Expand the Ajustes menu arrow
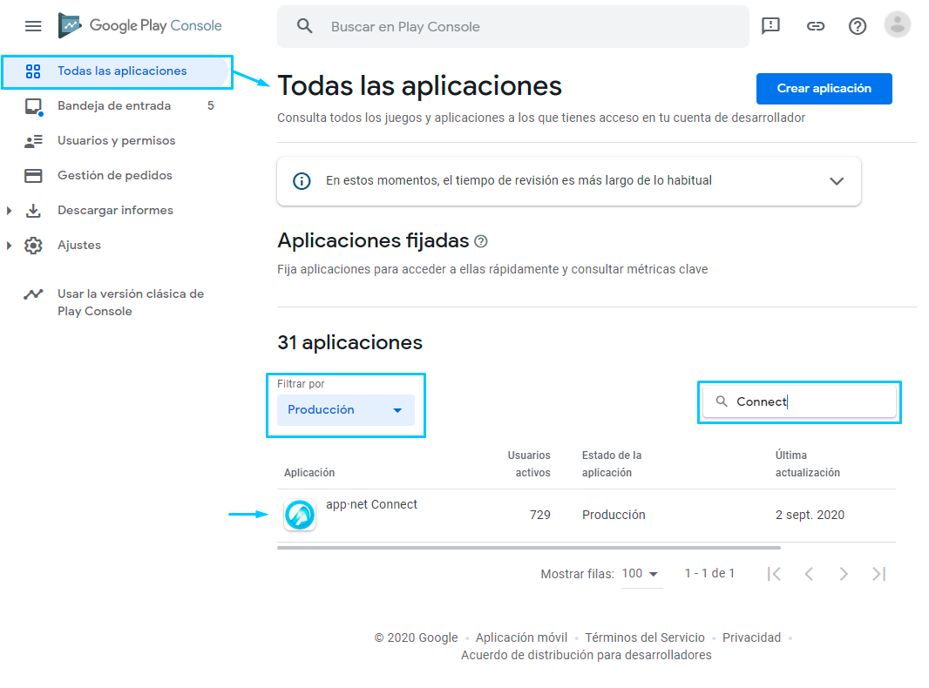 [x=9, y=245]
